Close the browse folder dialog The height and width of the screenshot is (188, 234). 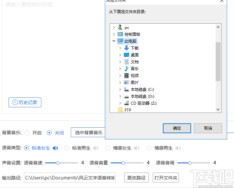pyautogui.click(x=222, y=1)
